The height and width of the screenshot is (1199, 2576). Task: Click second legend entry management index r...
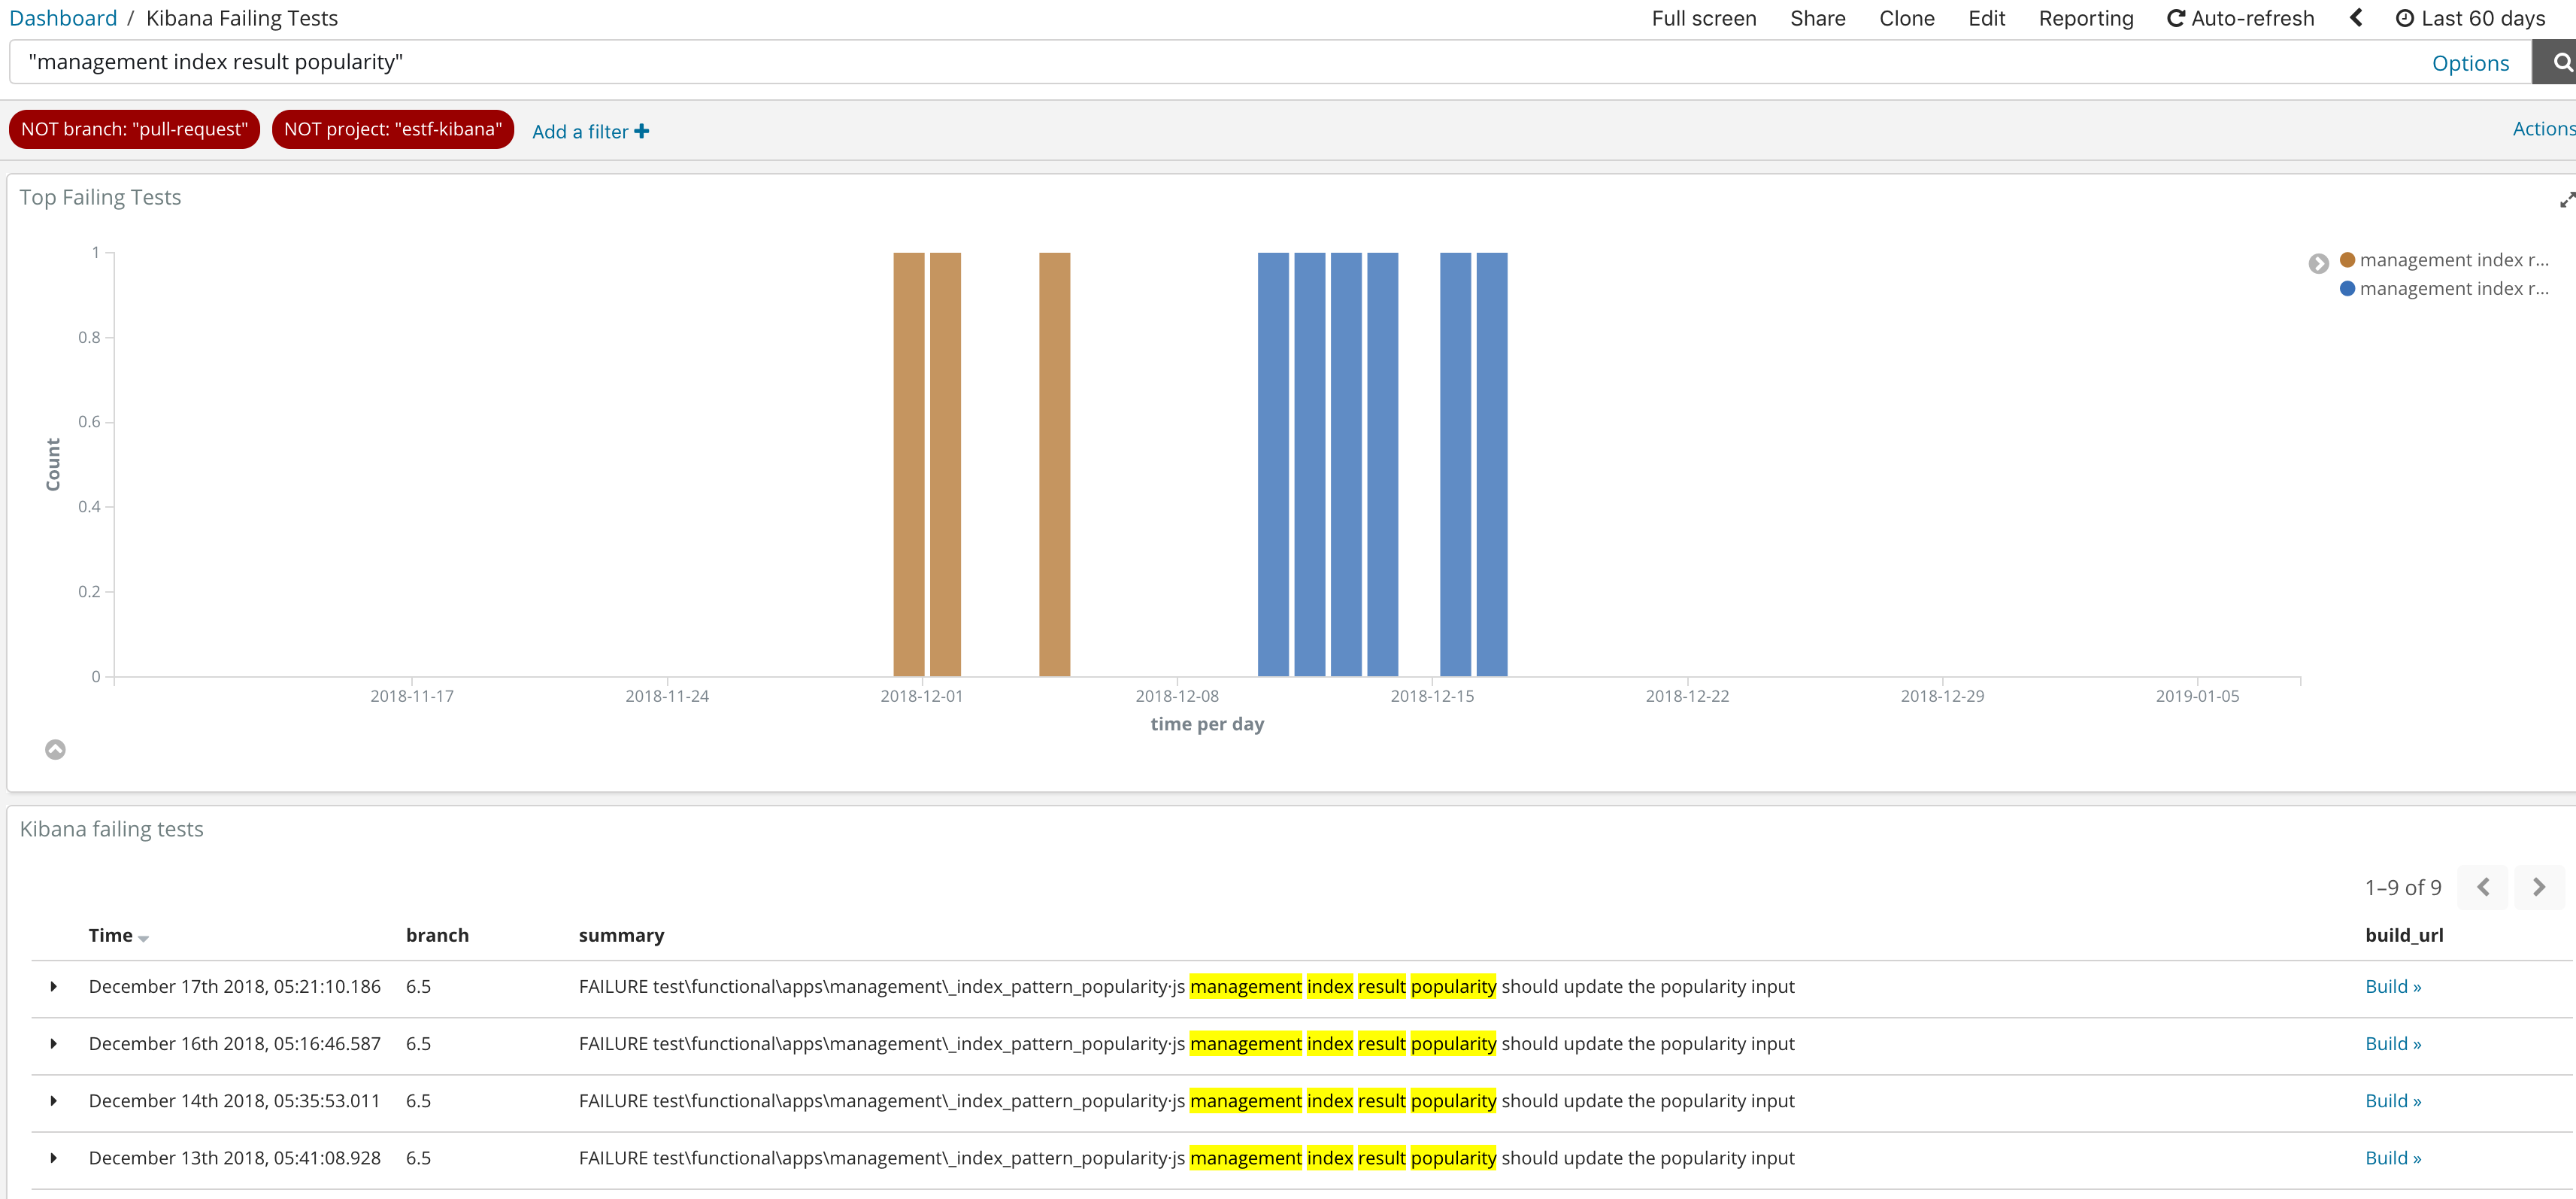[x=2453, y=289]
